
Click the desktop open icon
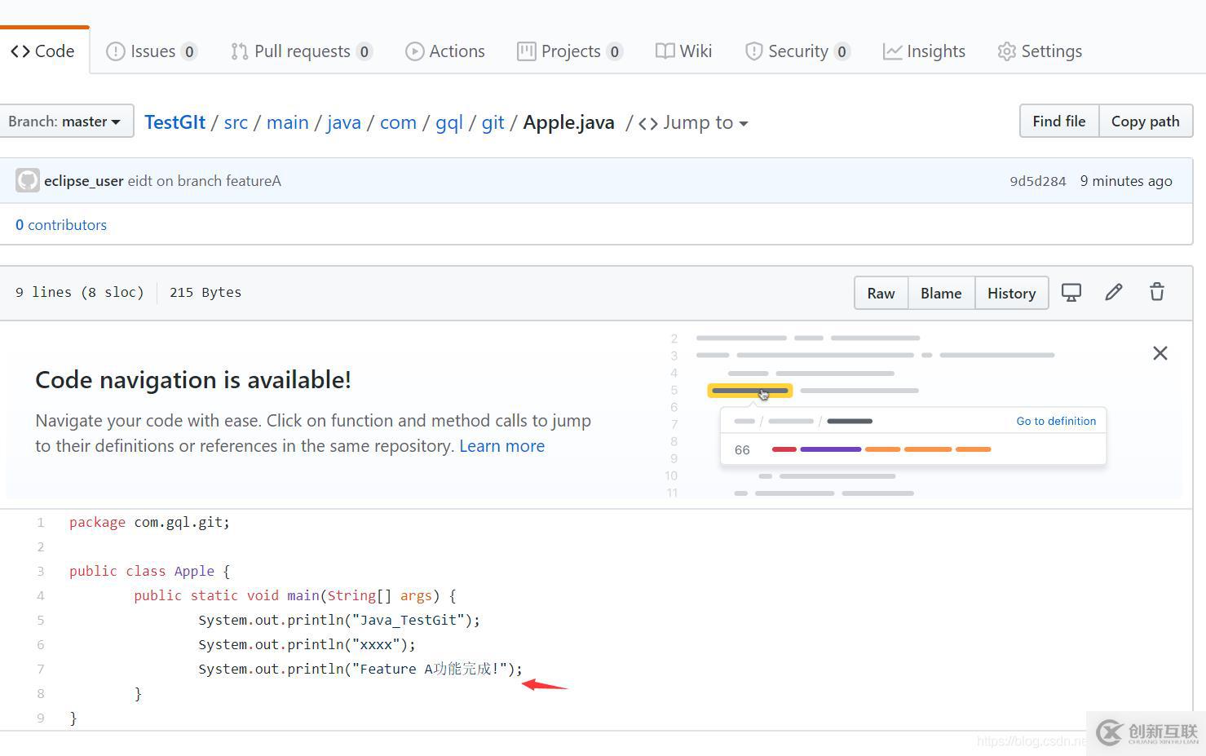point(1071,293)
